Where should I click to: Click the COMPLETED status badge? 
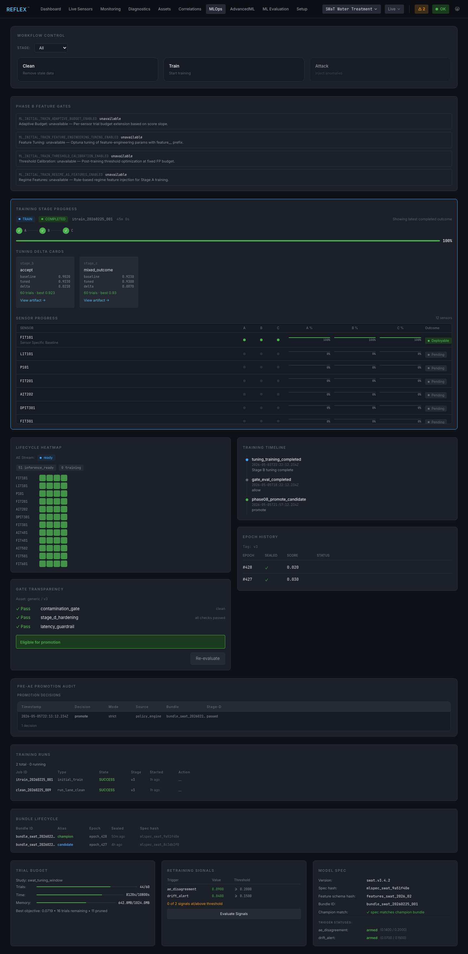click(x=53, y=219)
